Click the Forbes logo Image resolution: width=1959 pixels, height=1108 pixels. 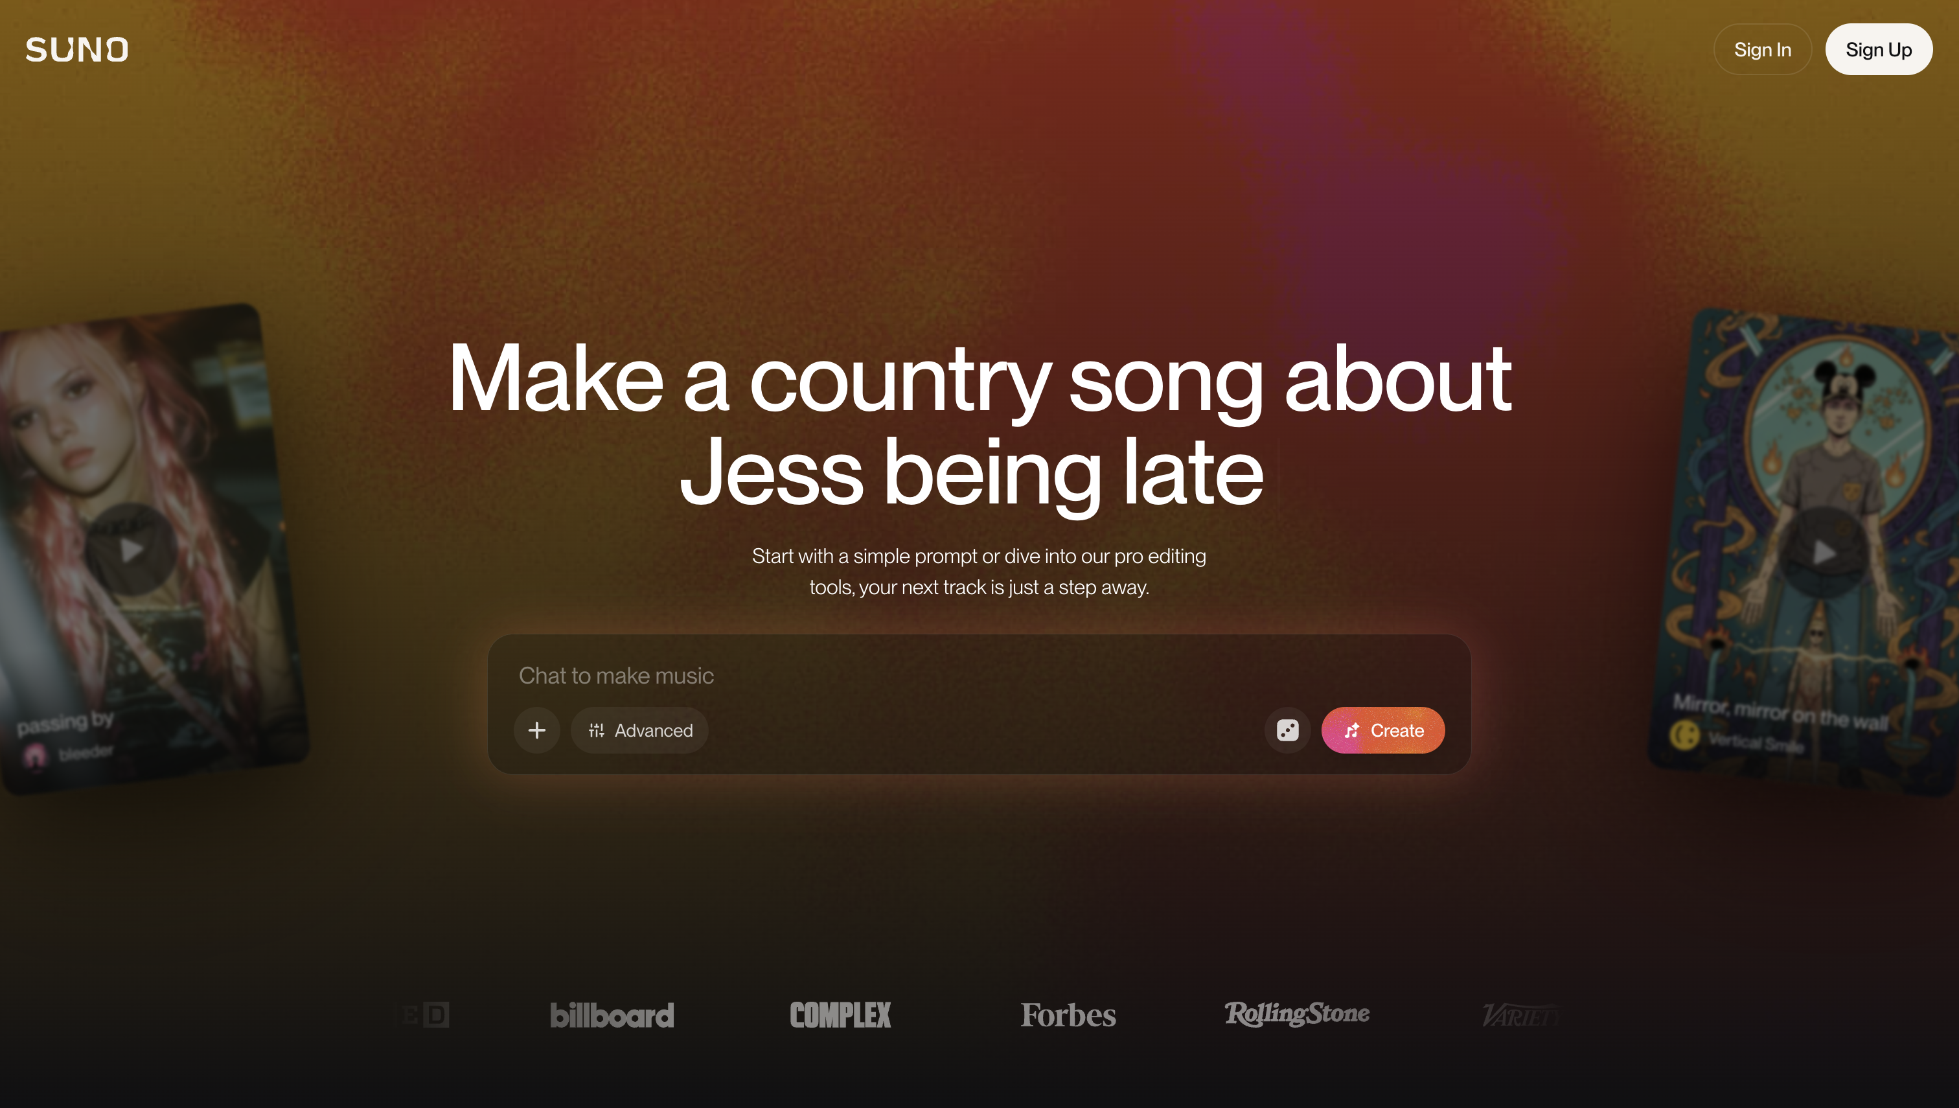1068,1015
